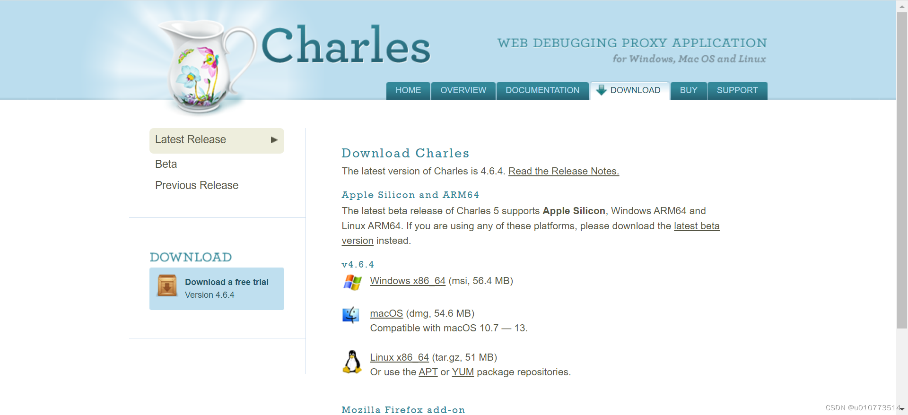
Task: Click Compatible with macOS 10.7 text
Action: coord(449,328)
